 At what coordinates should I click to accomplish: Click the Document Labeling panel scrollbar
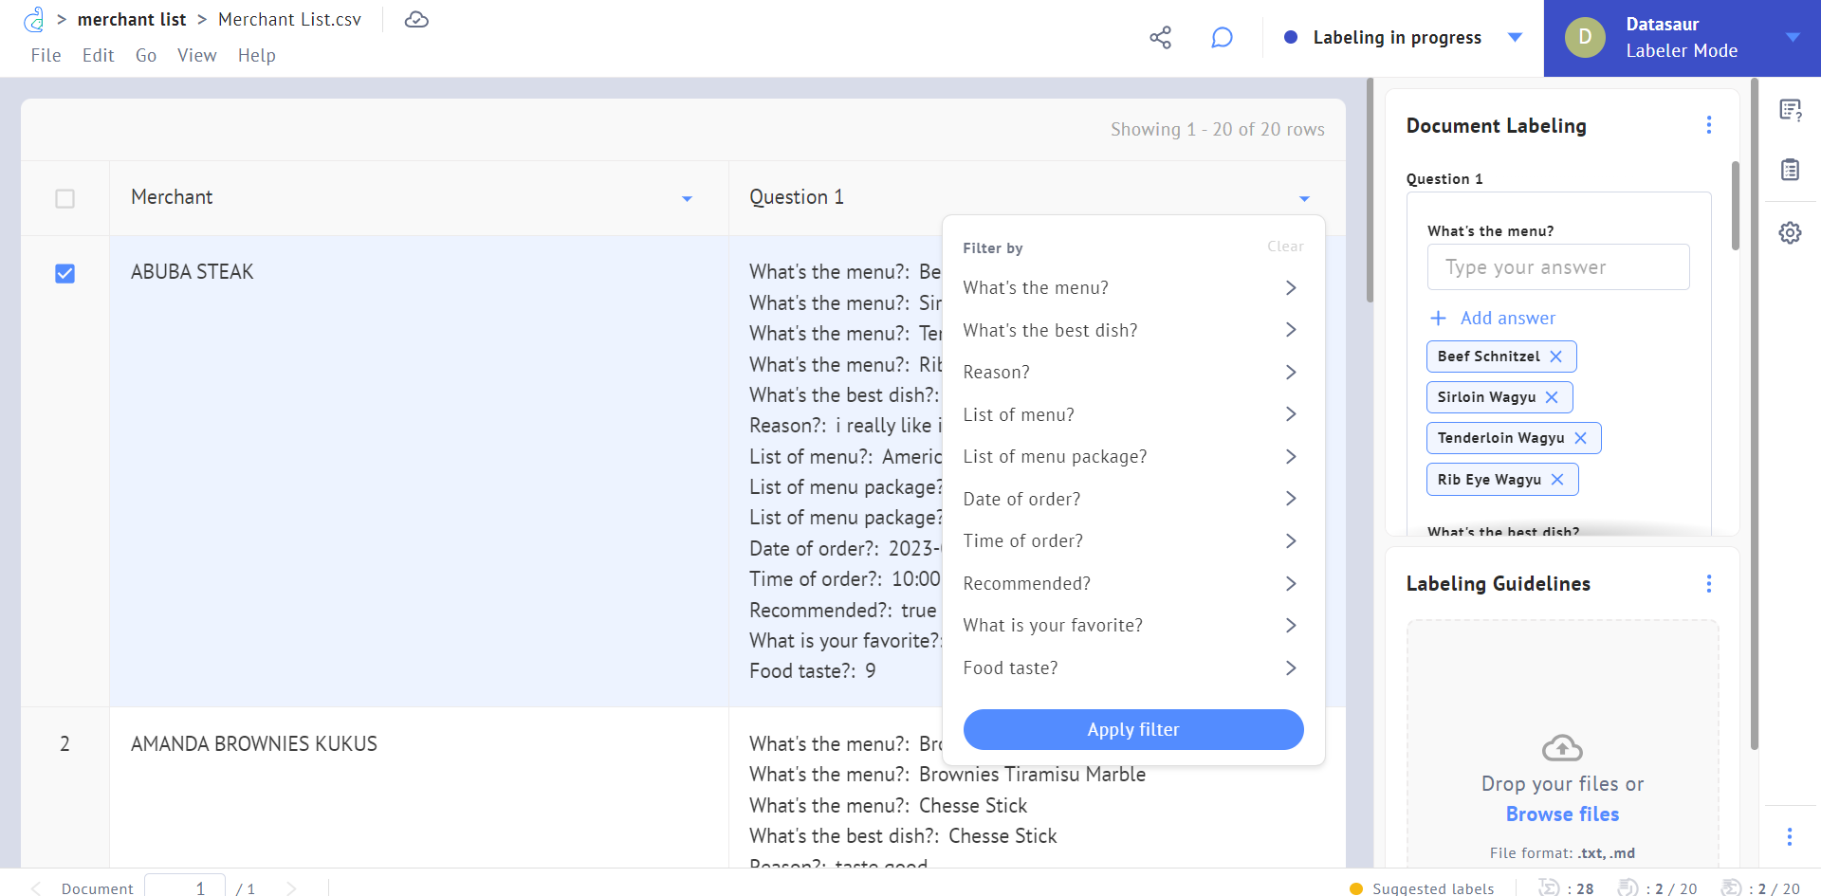pos(1735,206)
